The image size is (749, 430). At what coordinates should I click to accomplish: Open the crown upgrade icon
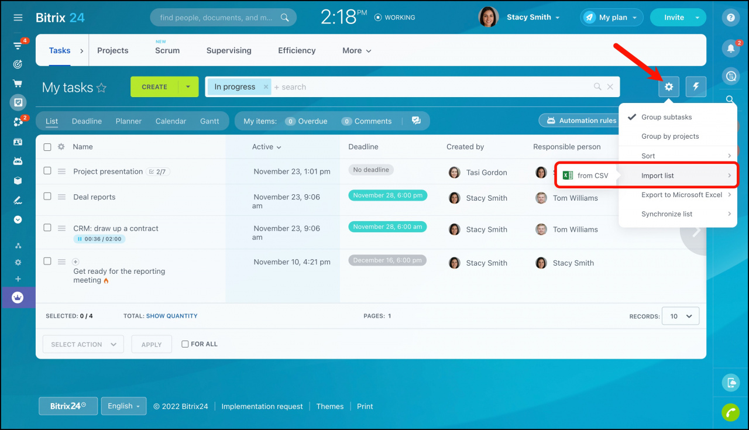click(x=18, y=297)
